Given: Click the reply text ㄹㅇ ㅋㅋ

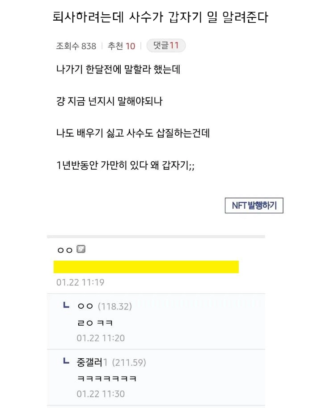Looking at the screenshot, I should tap(95, 323).
